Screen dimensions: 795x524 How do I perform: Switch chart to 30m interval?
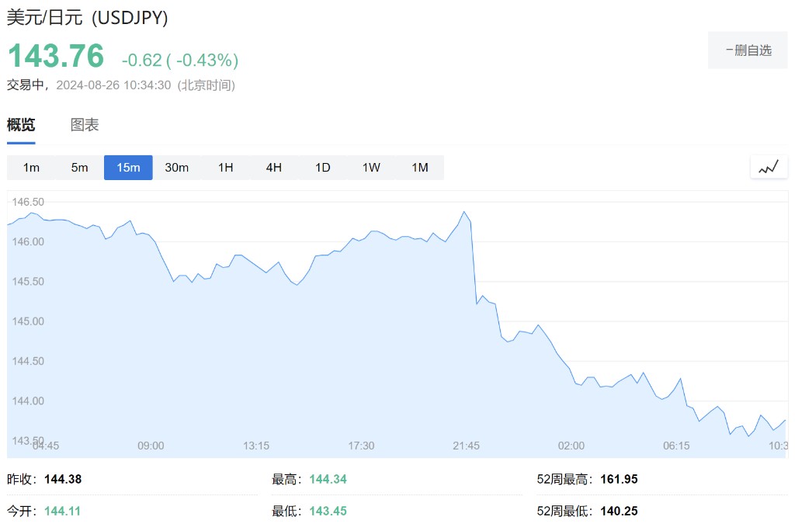177,168
